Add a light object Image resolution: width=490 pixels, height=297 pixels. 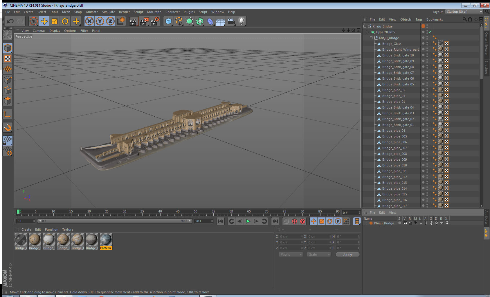[x=242, y=21]
